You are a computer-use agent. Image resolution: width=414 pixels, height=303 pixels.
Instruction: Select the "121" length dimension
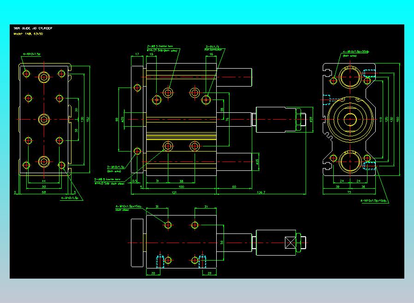click(x=174, y=192)
